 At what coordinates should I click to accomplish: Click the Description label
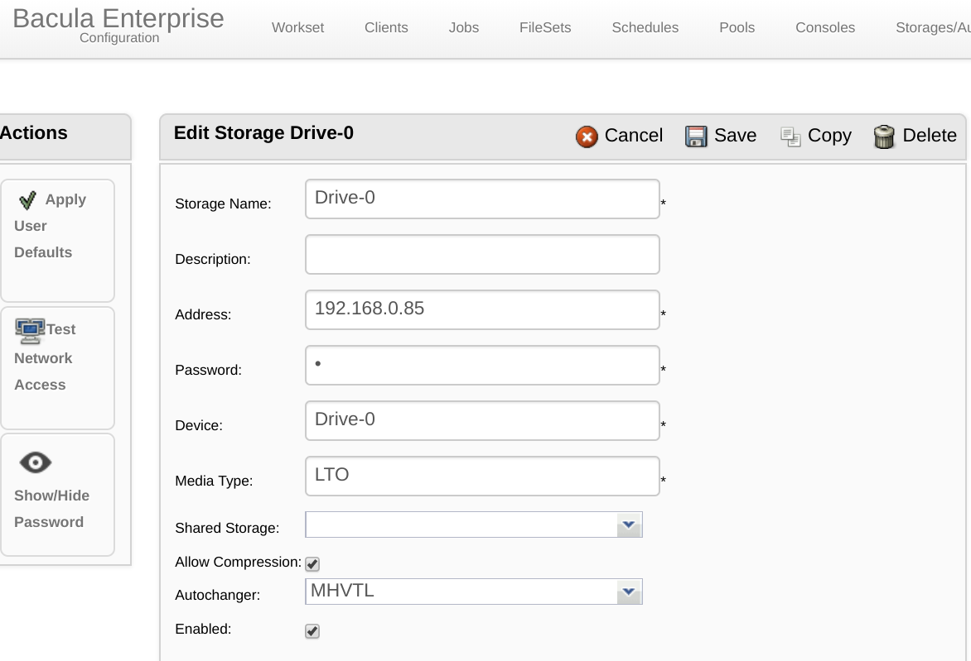(x=213, y=259)
